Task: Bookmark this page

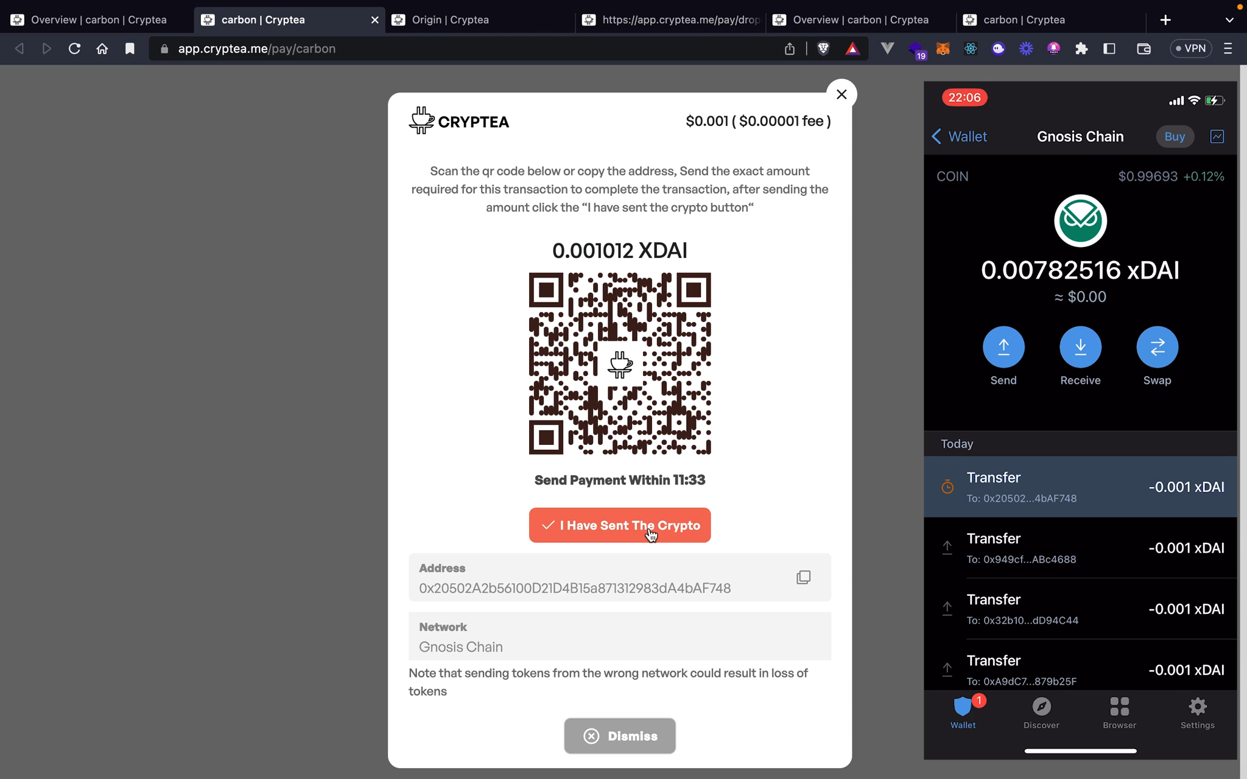Action: [x=130, y=49]
